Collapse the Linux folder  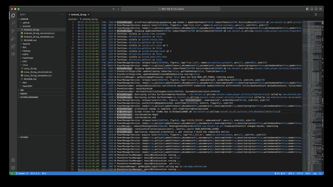pos(41,65)
